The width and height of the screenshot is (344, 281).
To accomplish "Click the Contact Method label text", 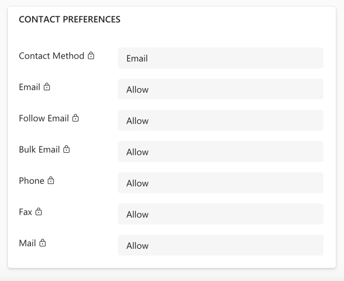I will pyautogui.click(x=51, y=56).
